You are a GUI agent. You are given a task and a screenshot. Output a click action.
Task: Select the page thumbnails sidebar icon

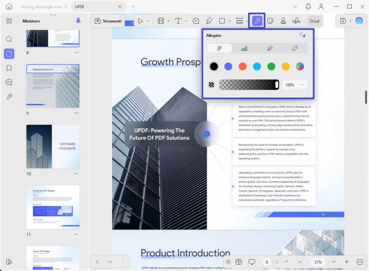(9, 54)
